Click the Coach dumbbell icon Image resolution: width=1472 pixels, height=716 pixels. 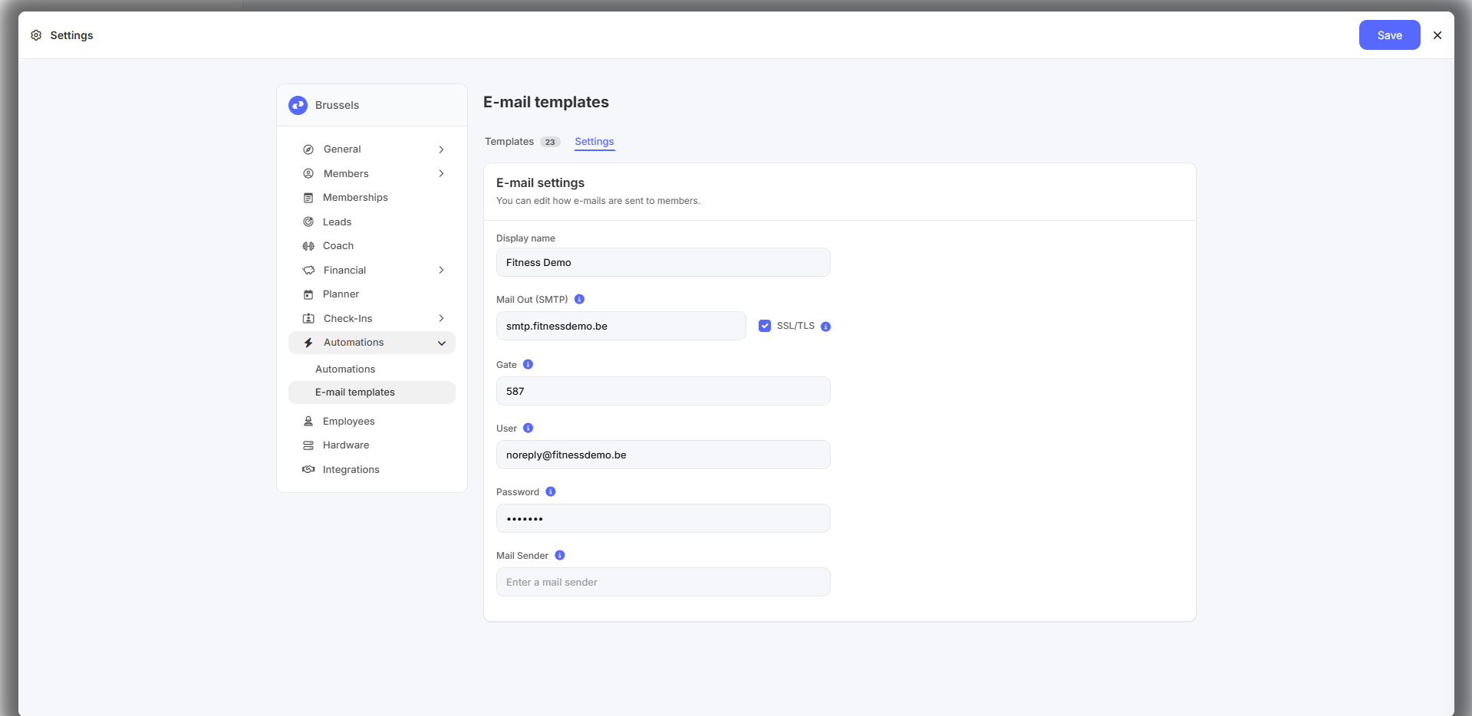point(308,246)
